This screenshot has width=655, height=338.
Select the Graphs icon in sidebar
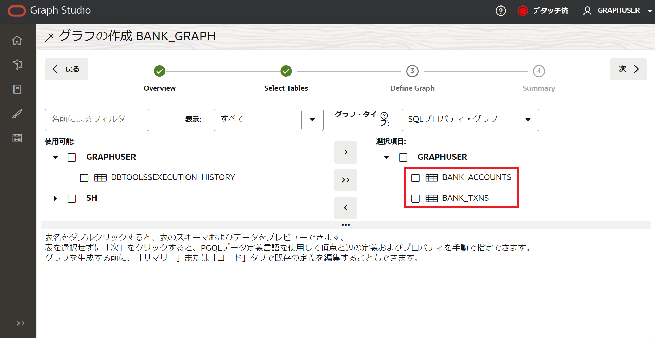17,65
